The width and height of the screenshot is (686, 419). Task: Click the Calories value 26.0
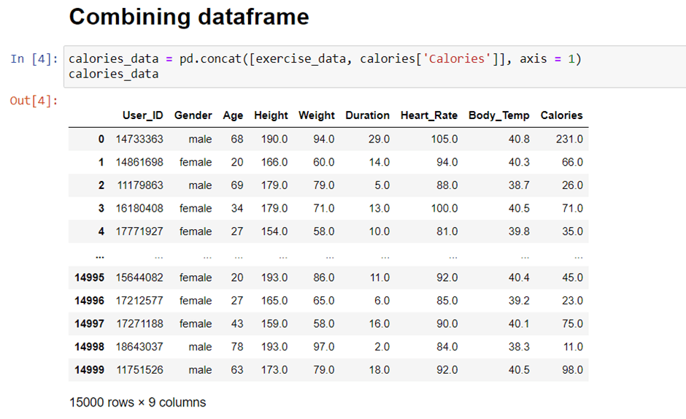tap(572, 185)
